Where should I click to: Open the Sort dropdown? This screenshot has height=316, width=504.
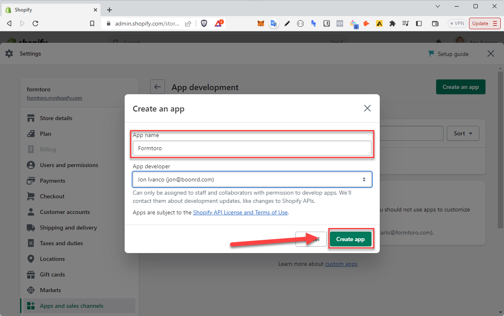pos(463,133)
